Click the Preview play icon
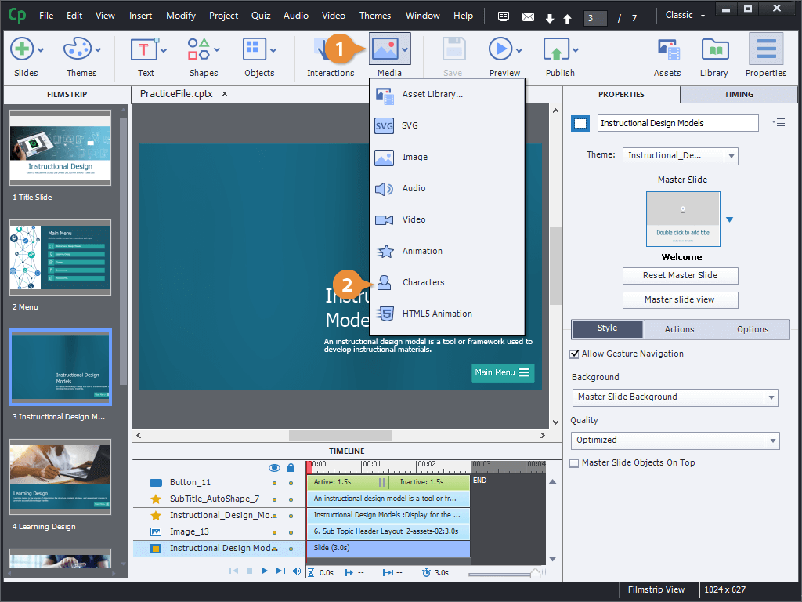802x602 pixels. (500, 50)
